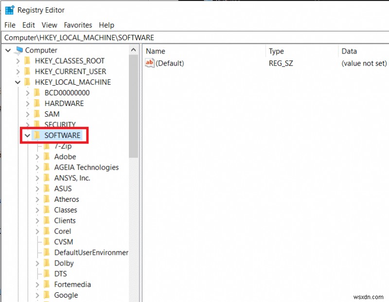389x302 pixels.
Task: Expand the Classes subkey
Action: [x=37, y=210]
